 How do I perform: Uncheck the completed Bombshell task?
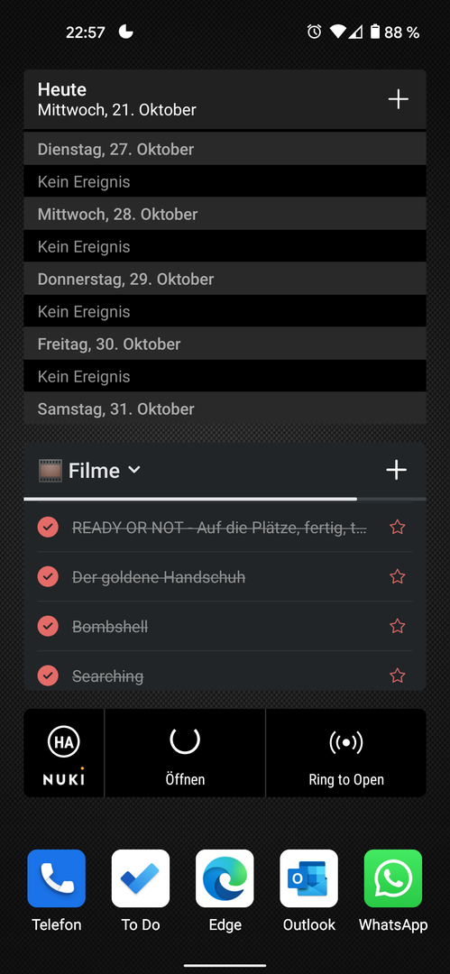coord(48,626)
